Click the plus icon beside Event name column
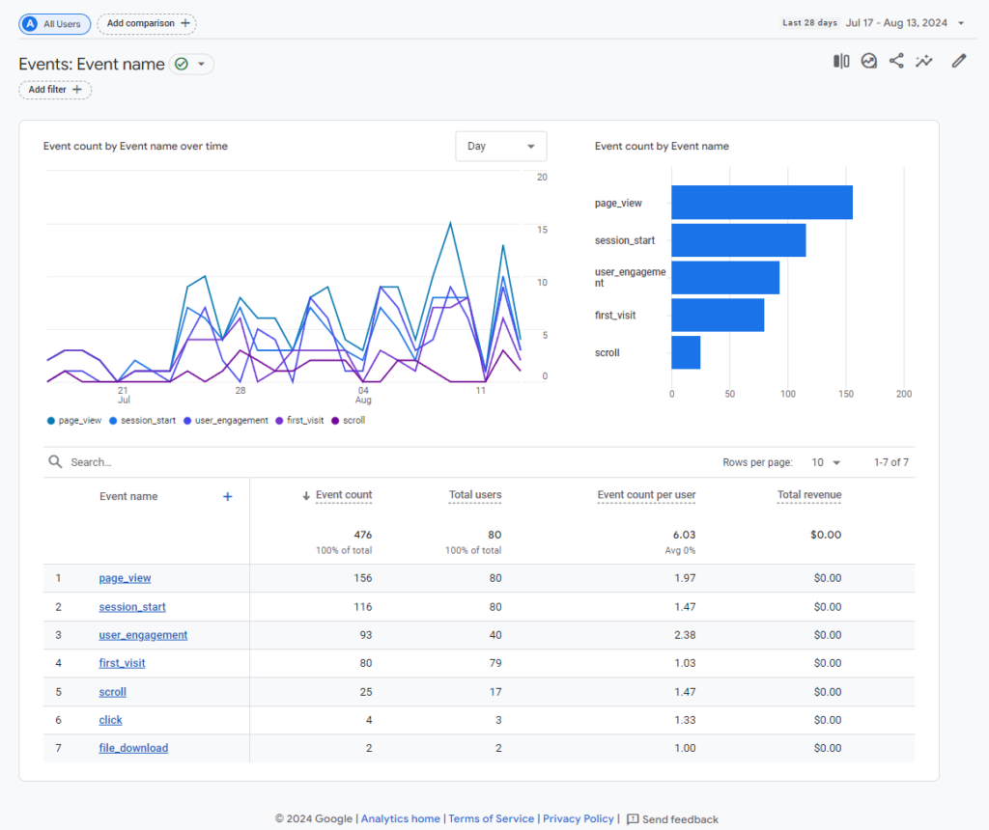The height and width of the screenshot is (830, 989). click(228, 496)
